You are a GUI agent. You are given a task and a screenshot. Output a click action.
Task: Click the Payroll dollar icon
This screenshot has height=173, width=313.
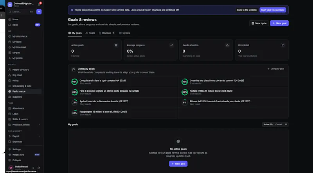[9, 136]
